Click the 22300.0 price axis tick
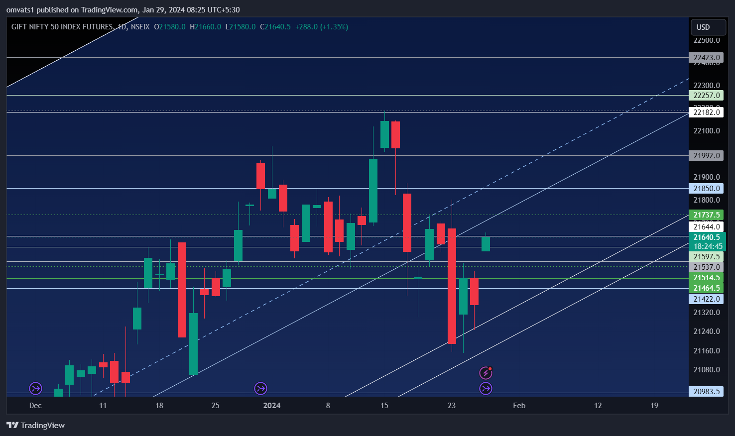Image resolution: width=735 pixels, height=436 pixels. (707, 86)
